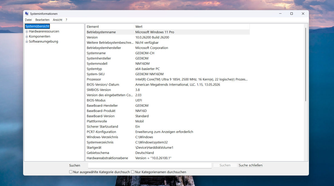Click the C:\Windows\system32 value
Viewport: 334px width, 186px height.
tap(151, 142)
